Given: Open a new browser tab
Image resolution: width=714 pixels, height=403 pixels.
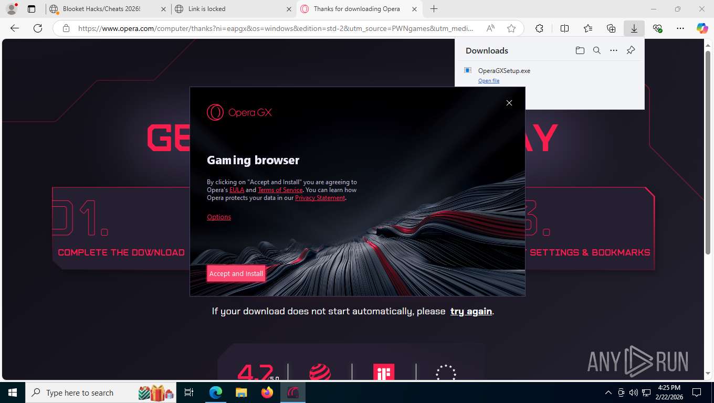Looking at the screenshot, I should (434, 9).
